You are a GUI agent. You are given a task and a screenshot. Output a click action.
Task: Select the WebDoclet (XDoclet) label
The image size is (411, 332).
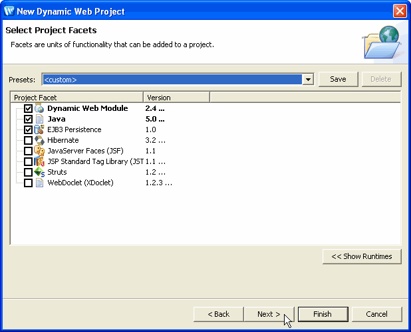click(80, 183)
